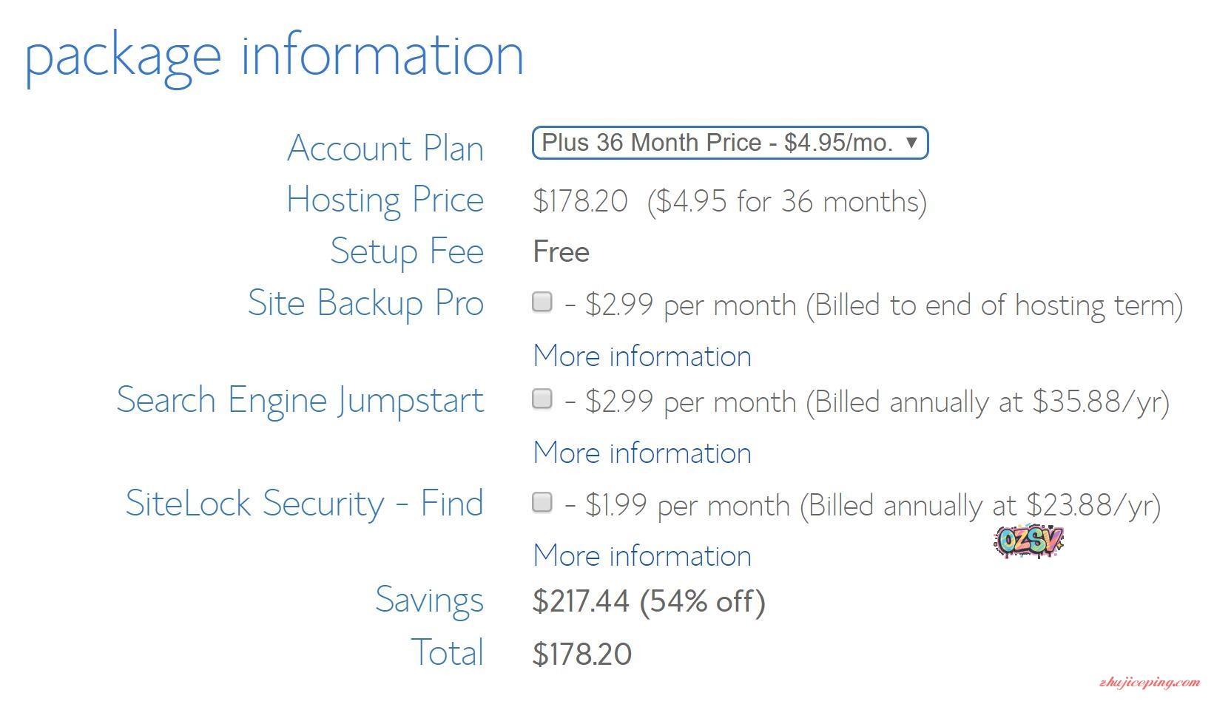Open More information under SiteLock Security
The image size is (1214, 707).
(x=642, y=555)
